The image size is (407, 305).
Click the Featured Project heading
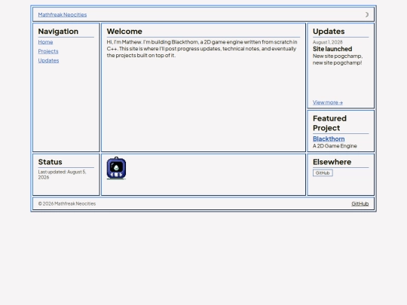(329, 124)
